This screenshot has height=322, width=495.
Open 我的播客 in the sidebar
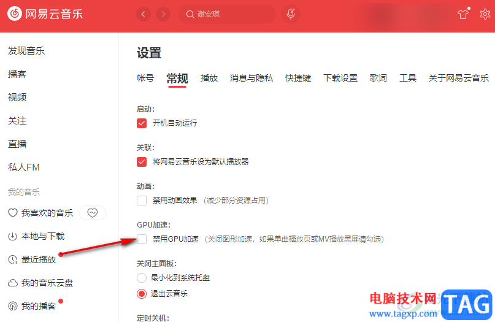point(39,306)
